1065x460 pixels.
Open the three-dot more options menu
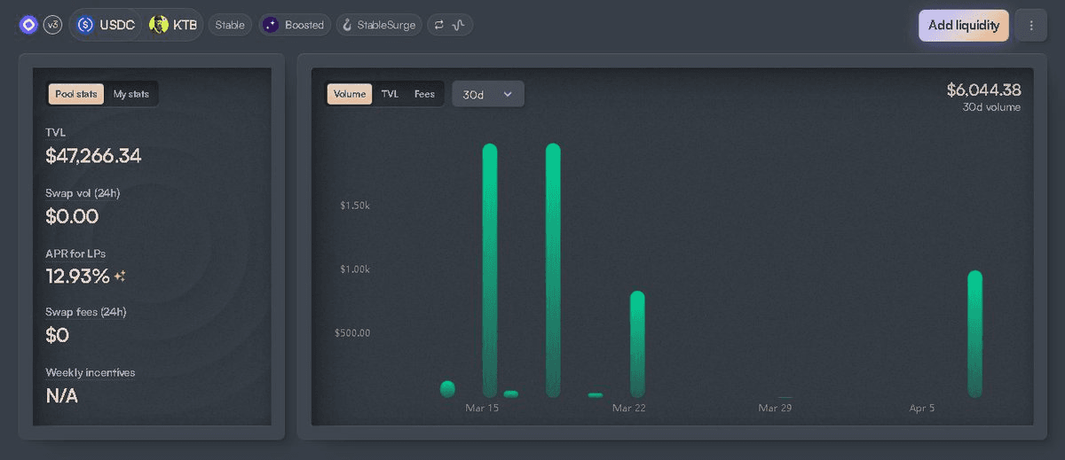point(1031,26)
